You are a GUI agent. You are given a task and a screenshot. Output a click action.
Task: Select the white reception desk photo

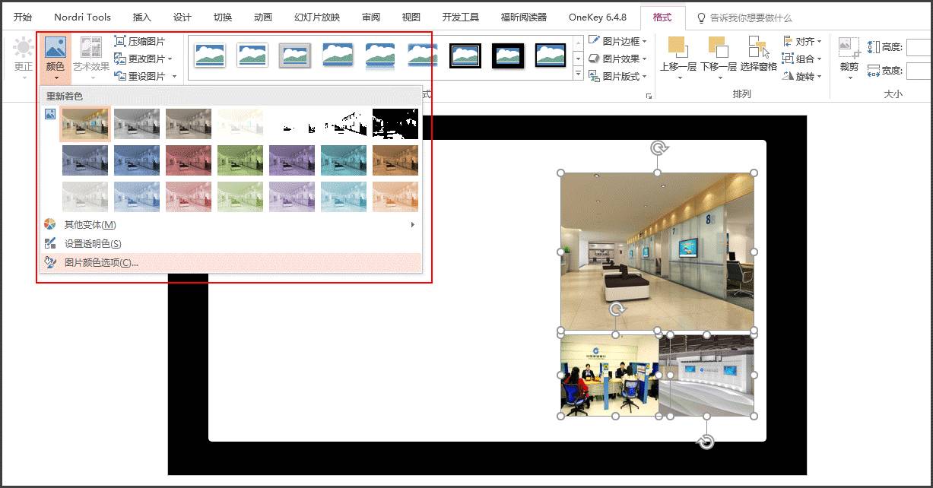[x=706, y=375]
